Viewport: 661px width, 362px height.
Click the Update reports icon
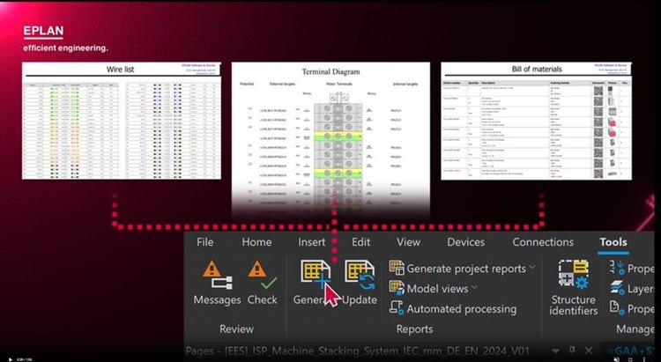(x=360, y=275)
